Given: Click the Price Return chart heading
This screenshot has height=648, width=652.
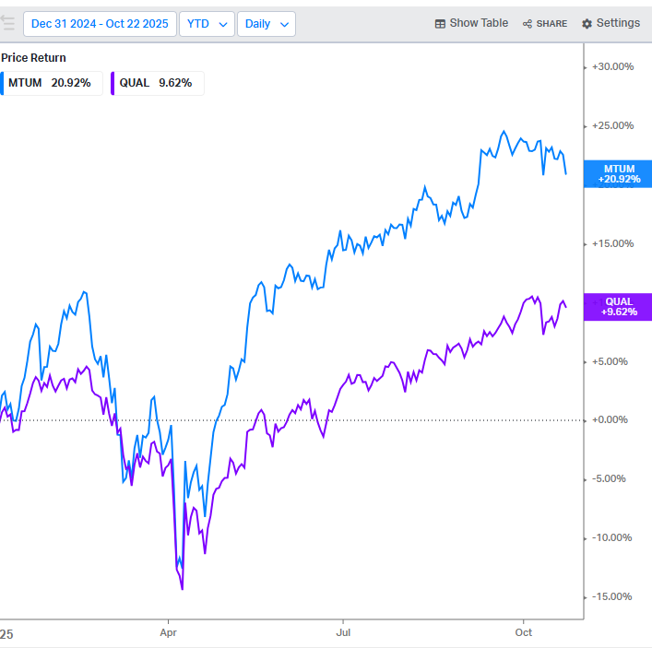Looking at the screenshot, I should 33,58.
